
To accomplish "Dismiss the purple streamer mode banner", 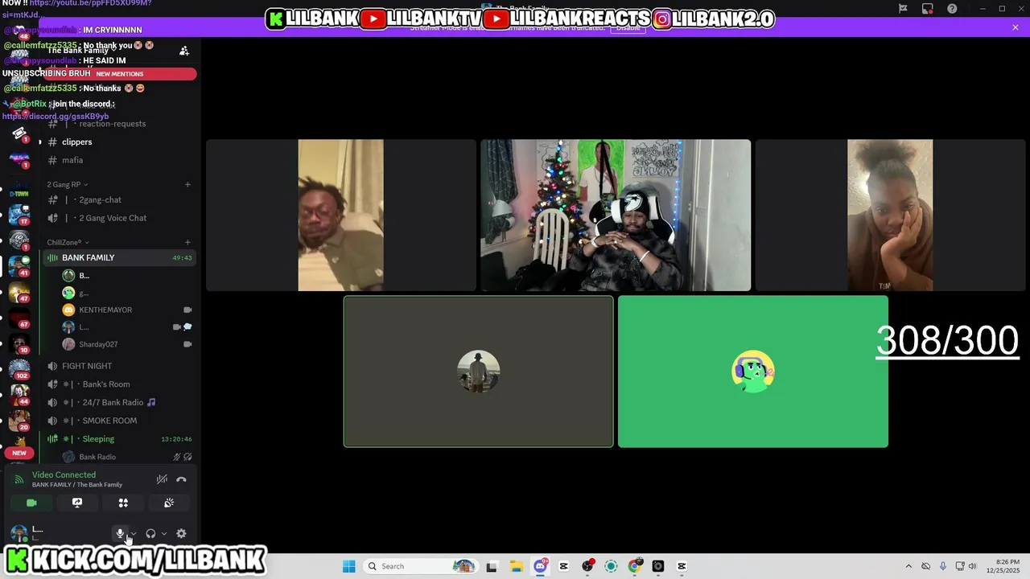I will coord(1016,27).
